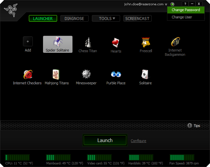Switch to the SCREENCAST tab
The image size is (210, 167).
coord(137,18)
